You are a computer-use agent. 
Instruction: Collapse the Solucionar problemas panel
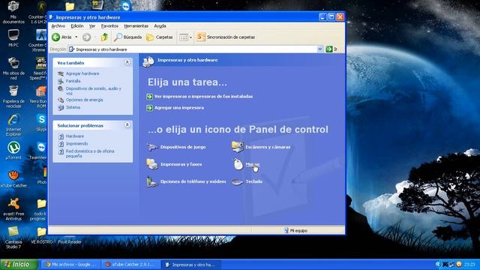127,125
